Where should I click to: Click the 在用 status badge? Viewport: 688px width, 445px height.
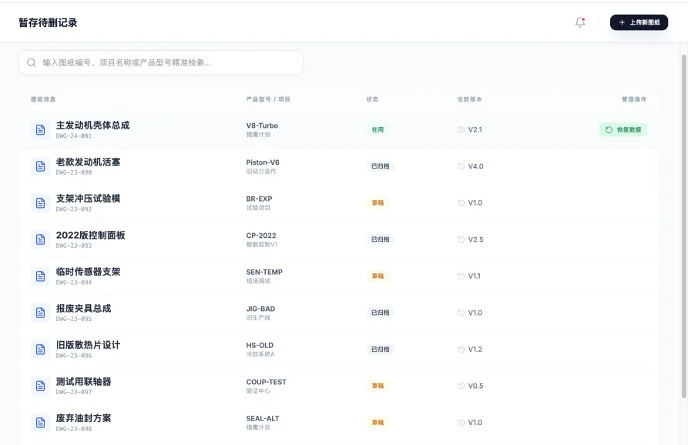click(x=378, y=130)
